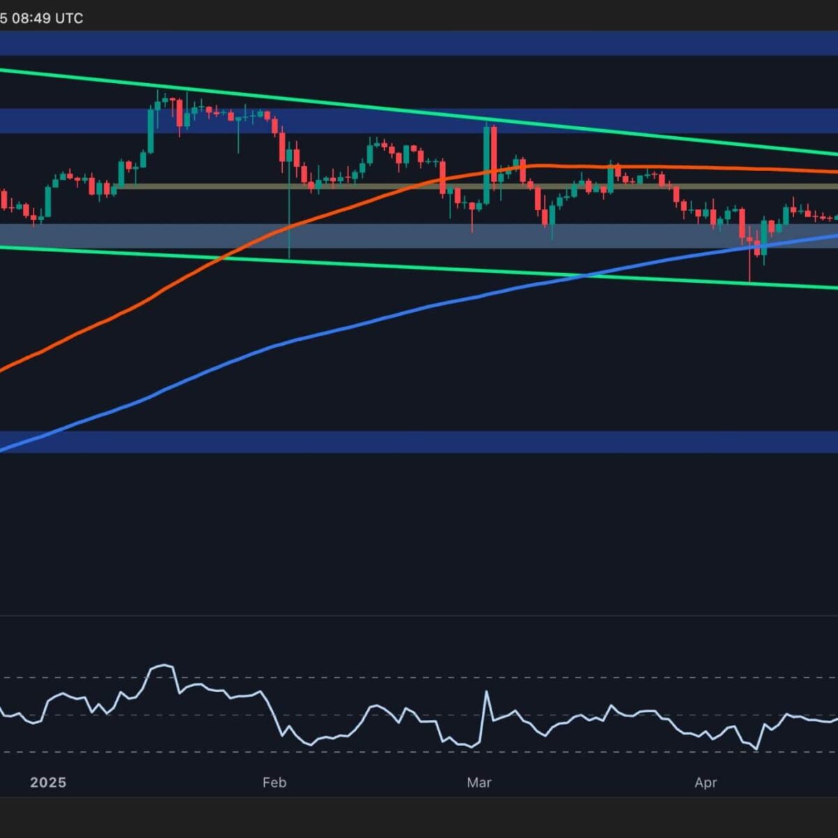The image size is (838, 838).
Task: Click the 2025 label on time axis
Action: [48, 782]
